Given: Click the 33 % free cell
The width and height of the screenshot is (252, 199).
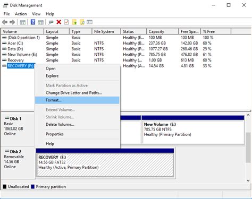Looking at the screenshot, I should [x=207, y=66].
